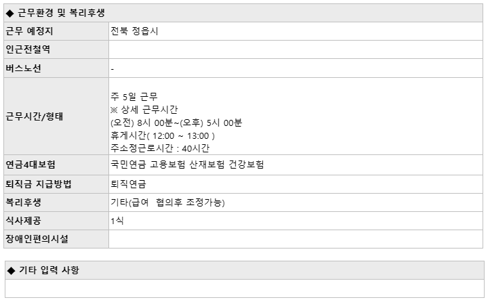Image resolution: width=490 pixels, height=302 pixels.
Task: Click the empty 인근전철역 value cell
Action: [x=295, y=49]
